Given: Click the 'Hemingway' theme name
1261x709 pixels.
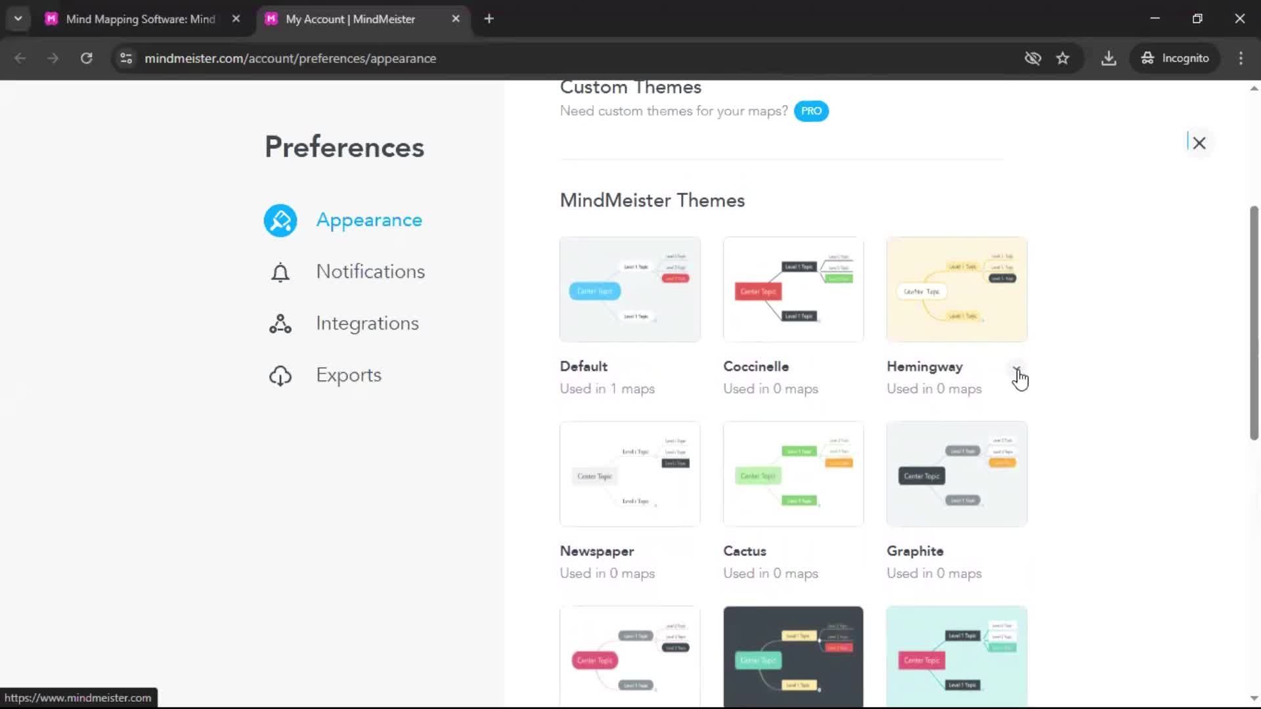Looking at the screenshot, I should (925, 367).
